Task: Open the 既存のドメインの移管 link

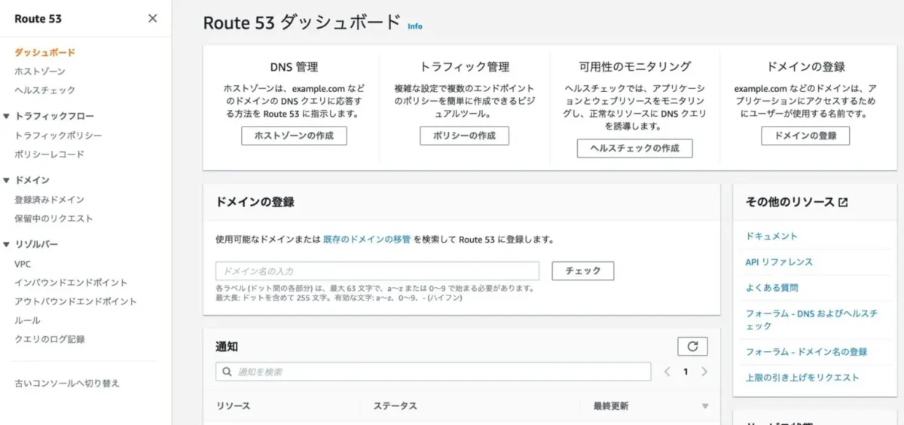Action: point(367,240)
